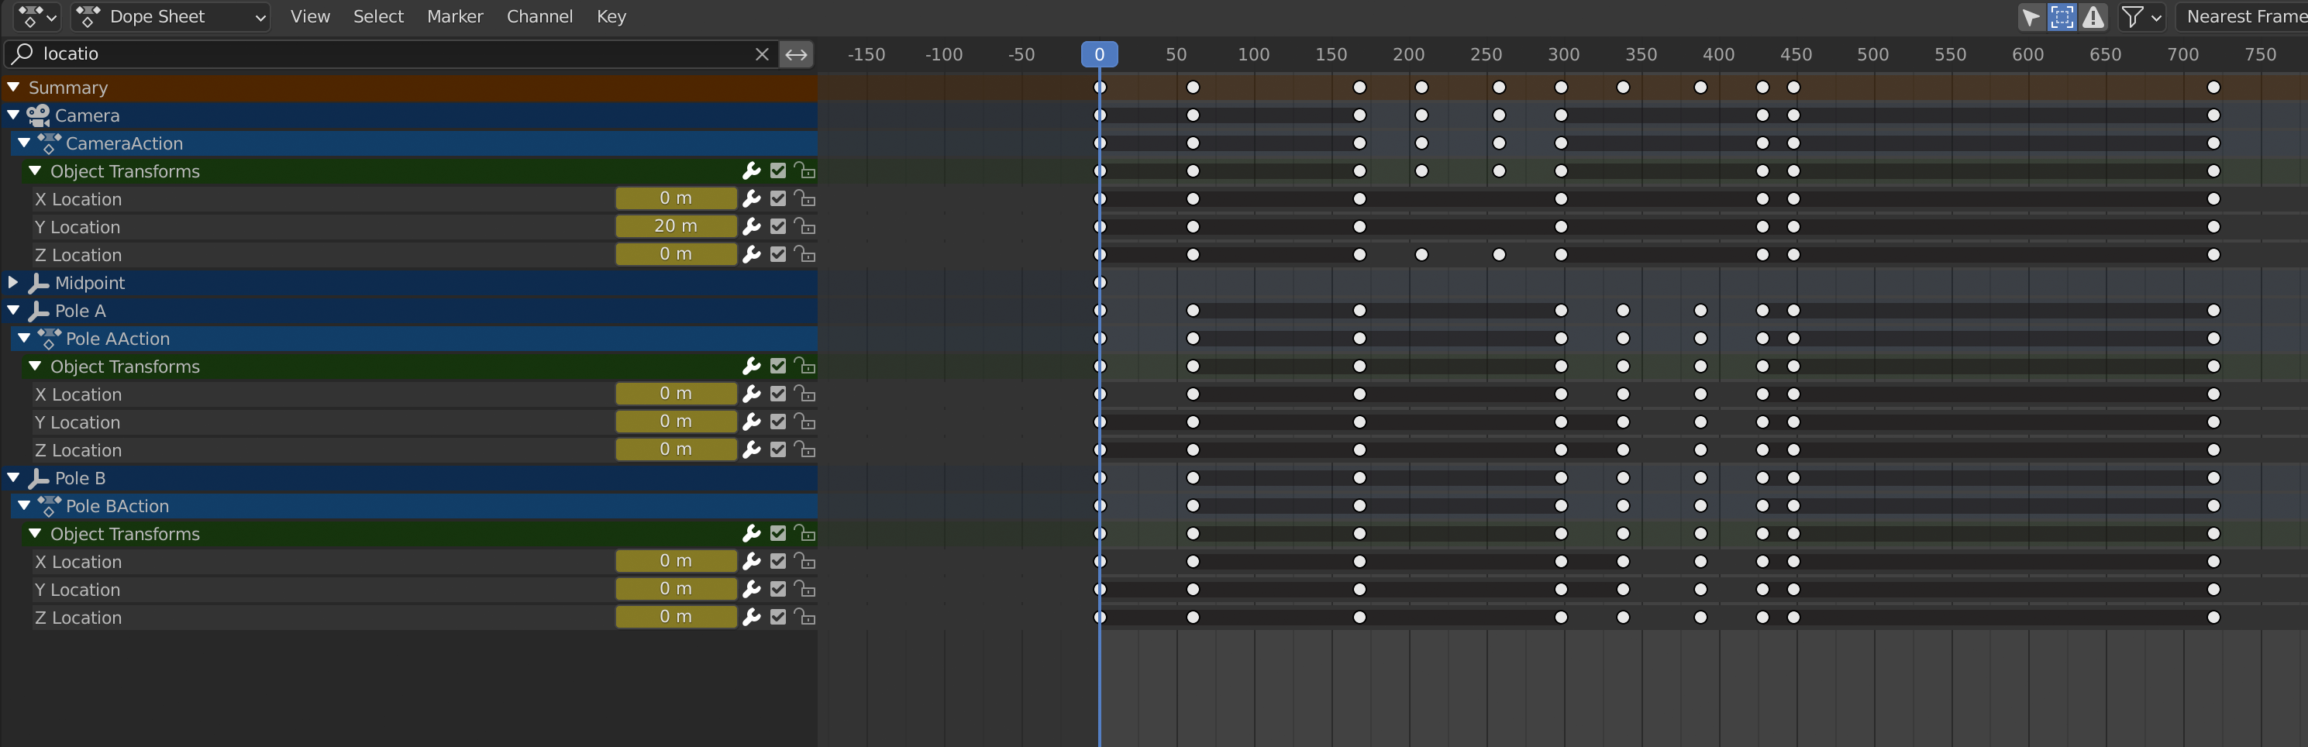Click the Pole A empty object icon
This screenshot has width=2308, height=747.
[39, 311]
